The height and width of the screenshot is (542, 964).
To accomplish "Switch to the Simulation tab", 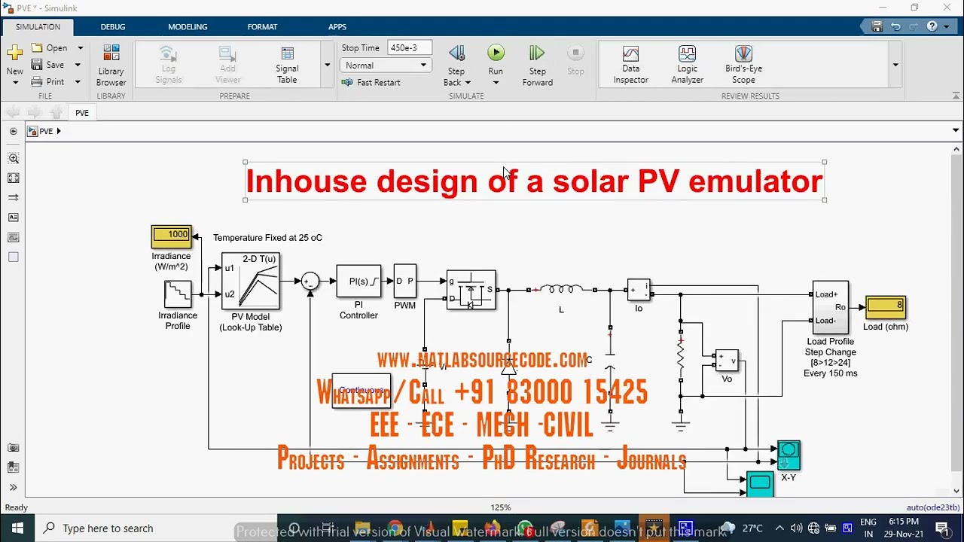I will pos(38,26).
